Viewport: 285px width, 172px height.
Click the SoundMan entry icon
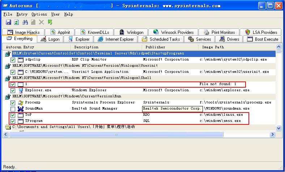click(21, 109)
